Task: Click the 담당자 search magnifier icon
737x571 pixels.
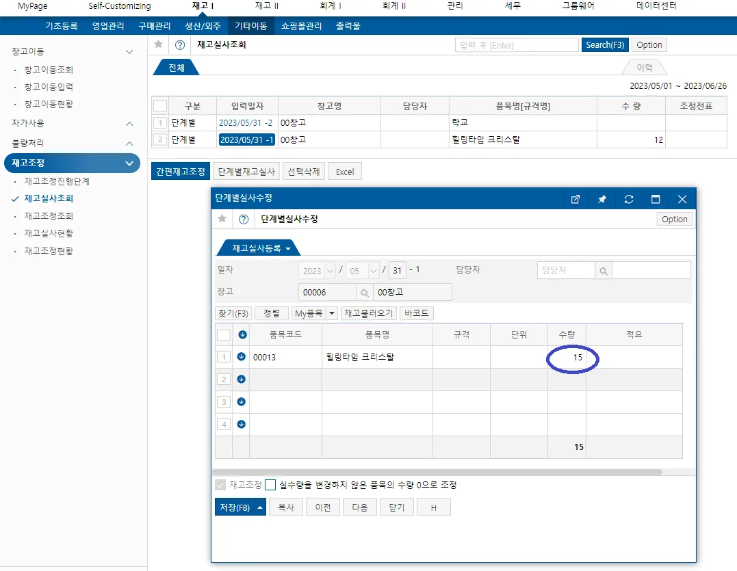Action: point(604,271)
